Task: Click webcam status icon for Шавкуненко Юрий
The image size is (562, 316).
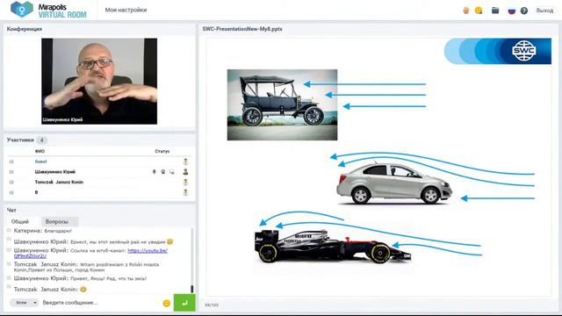Action: (163, 172)
